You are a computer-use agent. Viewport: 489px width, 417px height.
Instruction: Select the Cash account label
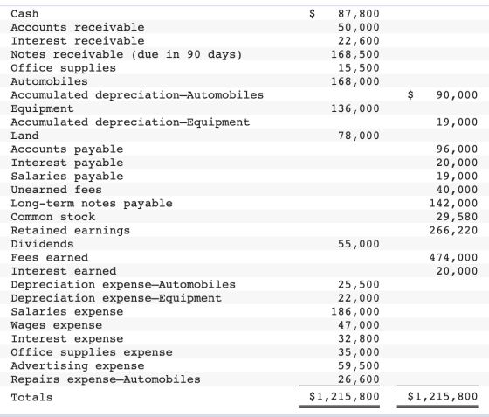point(24,14)
